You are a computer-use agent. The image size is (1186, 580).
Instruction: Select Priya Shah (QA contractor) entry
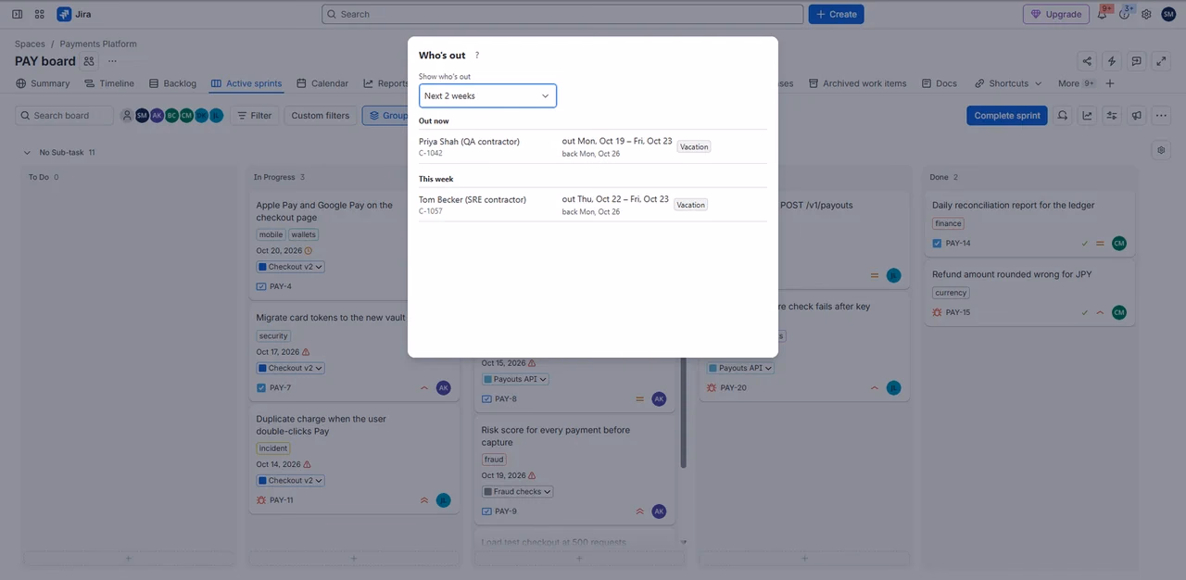(593, 146)
